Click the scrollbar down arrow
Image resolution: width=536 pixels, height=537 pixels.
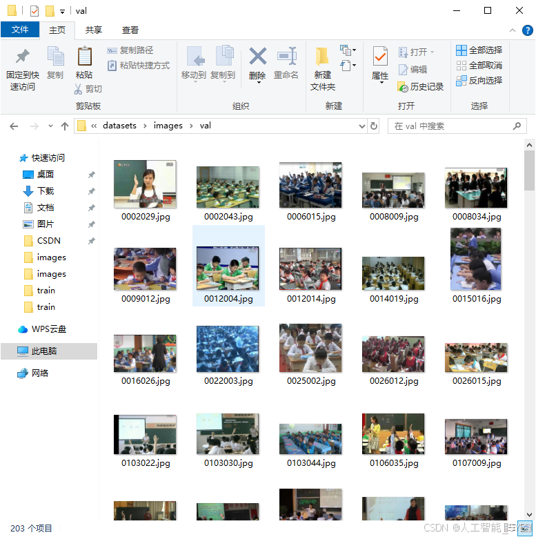tap(530, 515)
